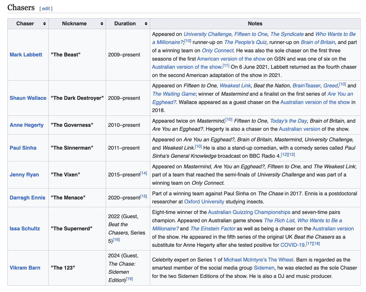
Task: Select "The Sinnerman" nickname cell
Action: (x=77, y=148)
